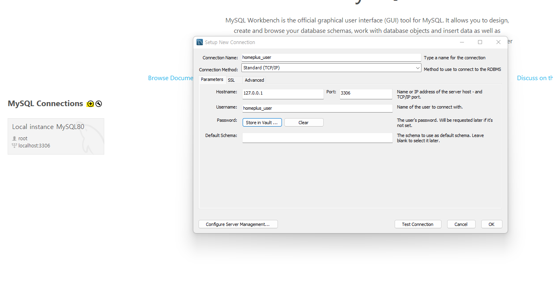Click 'Setup New Connection' title text
The image size is (553, 282).
click(230, 42)
